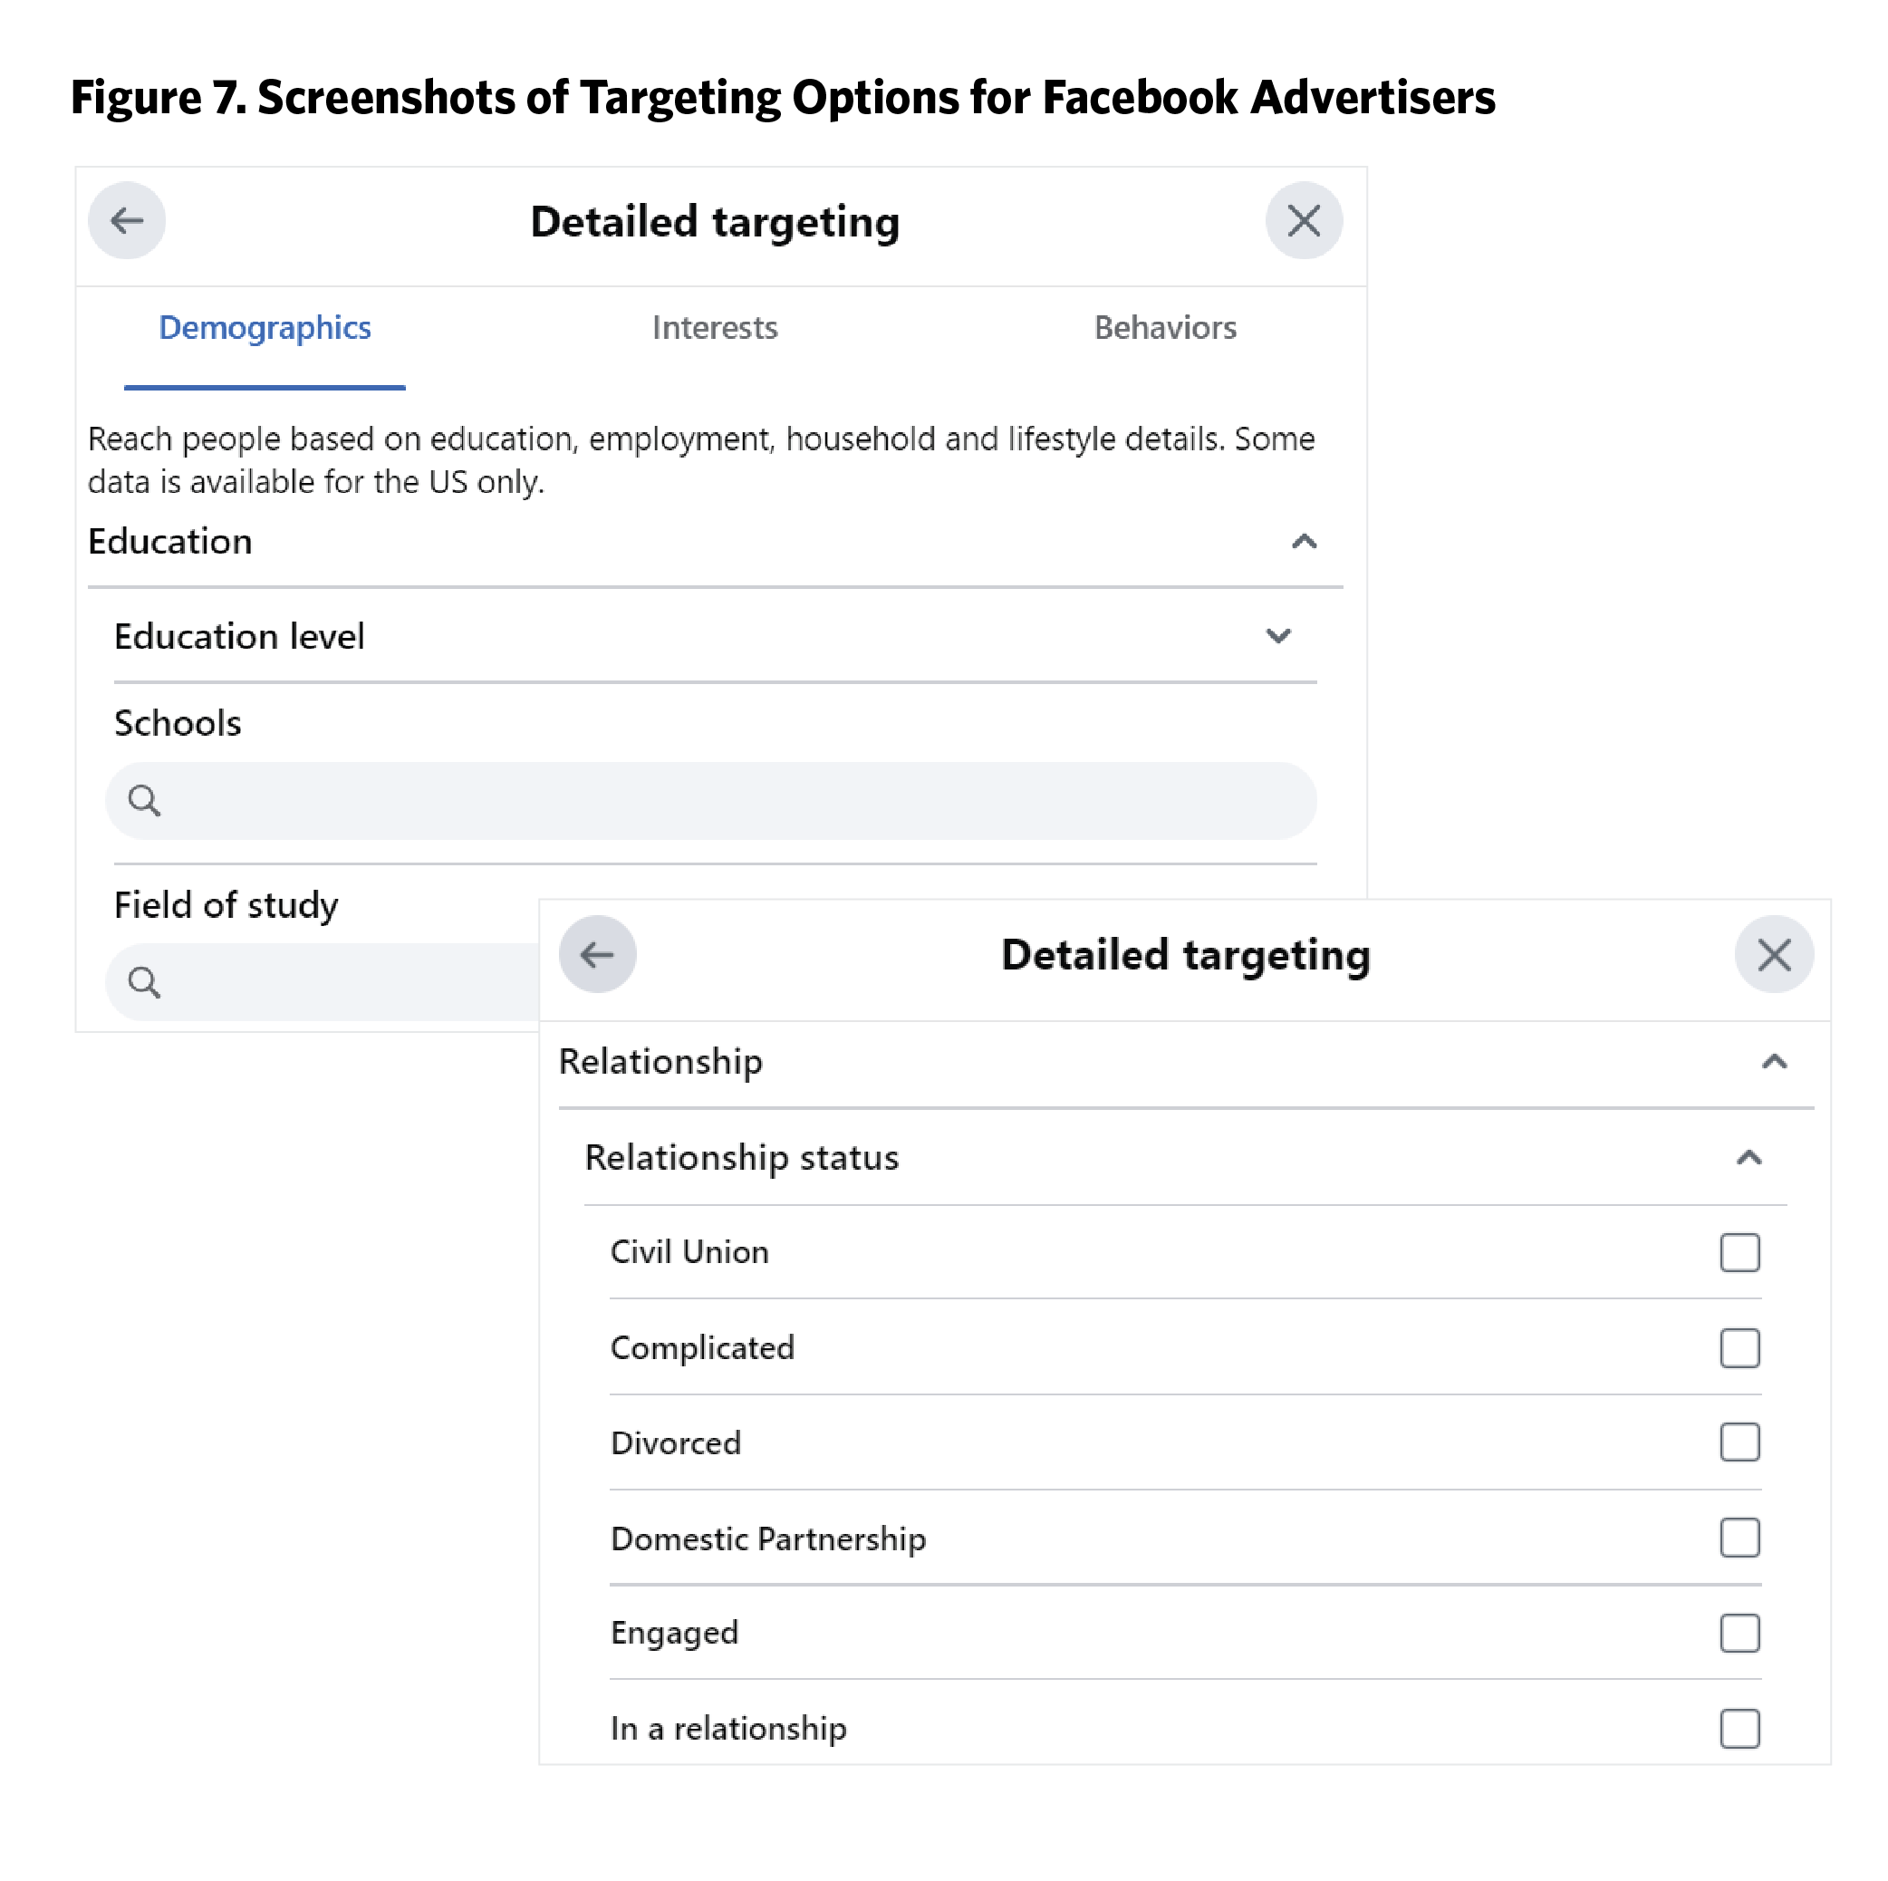Collapse the Relationship section chevron

(1774, 1061)
